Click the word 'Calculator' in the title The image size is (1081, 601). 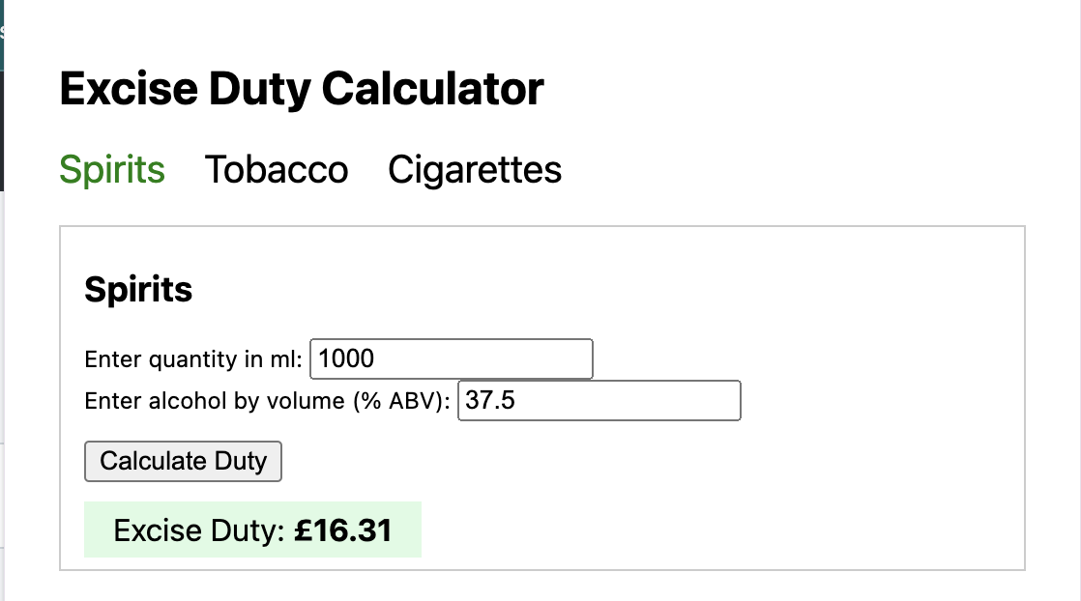[432, 90]
